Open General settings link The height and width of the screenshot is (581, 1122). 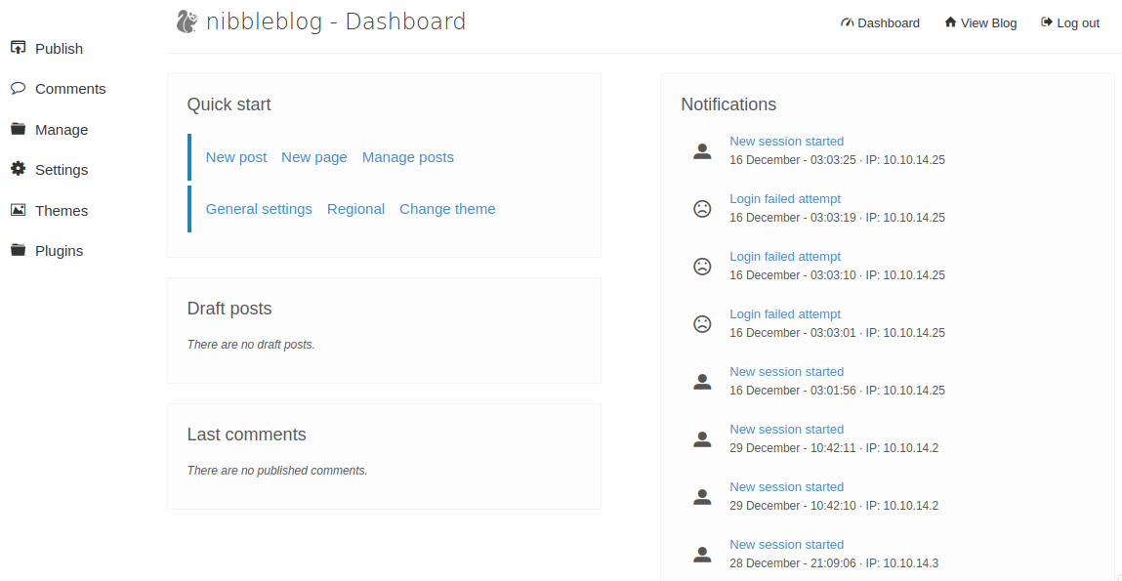click(259, 209)
